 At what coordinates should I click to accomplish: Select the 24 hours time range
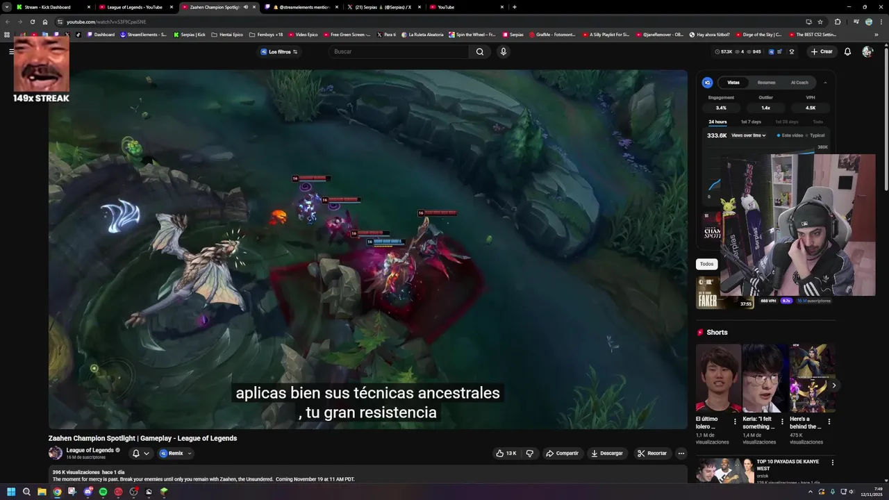pyautogui.click(x=717, y=122)
